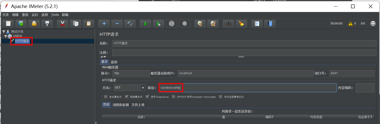Select HTTP请求 in the tree

pos(22,41)
